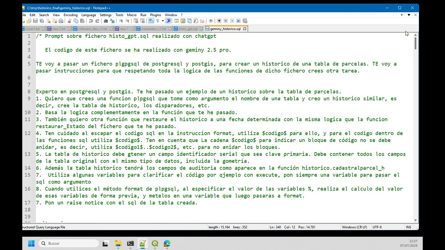The height and width of the screenshot is (250, 445).
Task: Undo last action with toolbar Undo arrow
Action: [91, 21]
